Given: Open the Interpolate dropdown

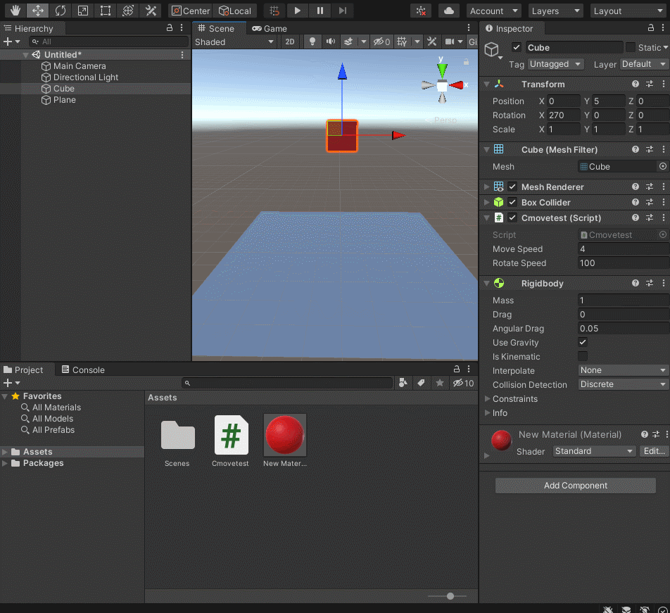Looking at the screenshot, I should tap(623, 370).
